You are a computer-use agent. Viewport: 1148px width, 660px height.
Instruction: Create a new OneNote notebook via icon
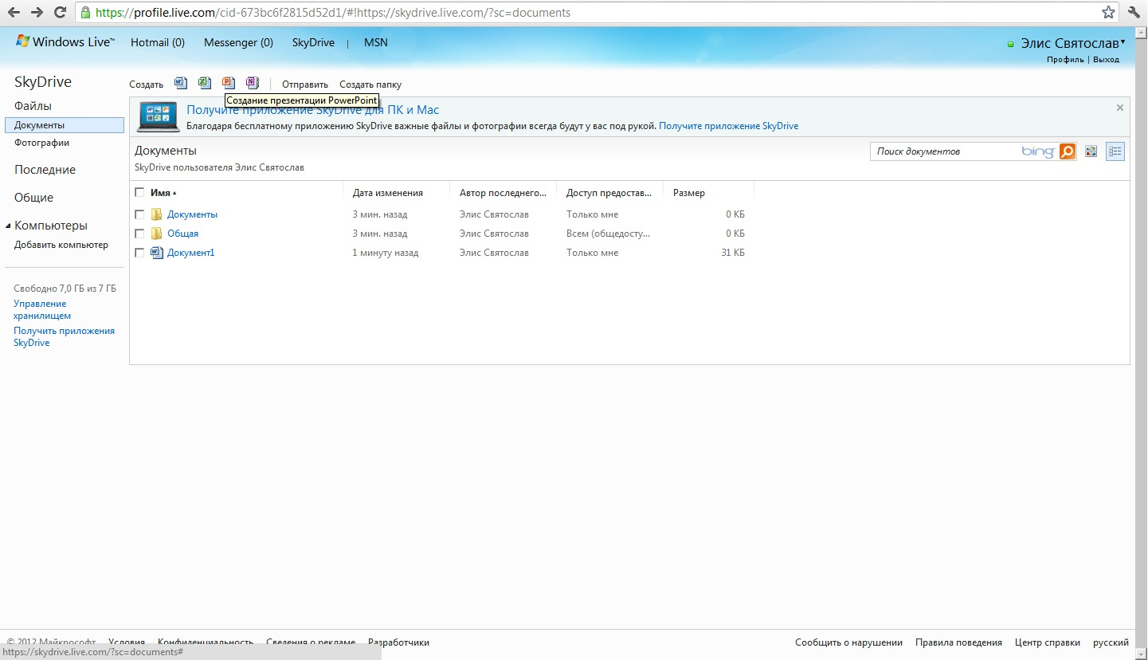point(253,83)
